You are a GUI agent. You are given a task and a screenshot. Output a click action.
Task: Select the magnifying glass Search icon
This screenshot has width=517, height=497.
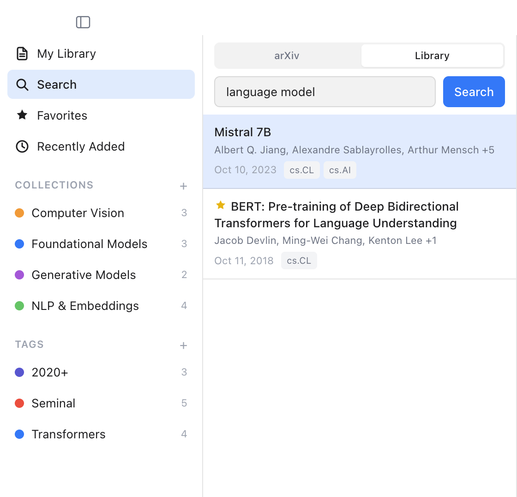[x=22, y=84]
